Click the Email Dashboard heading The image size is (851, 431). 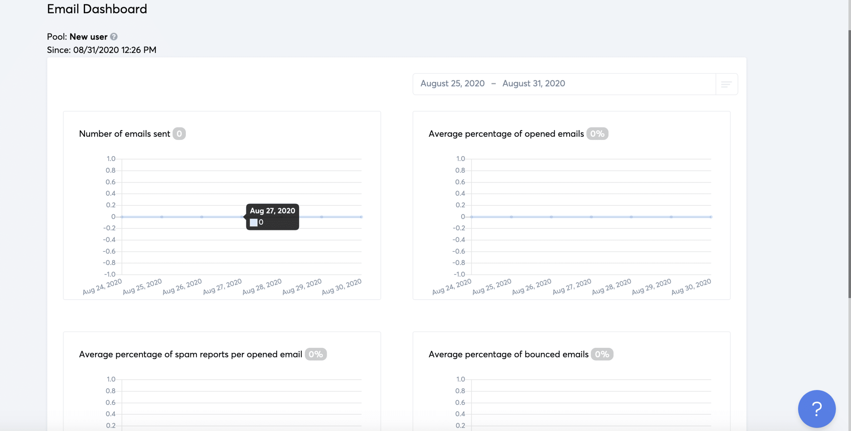pyautogui.click(x=97, y=9)
